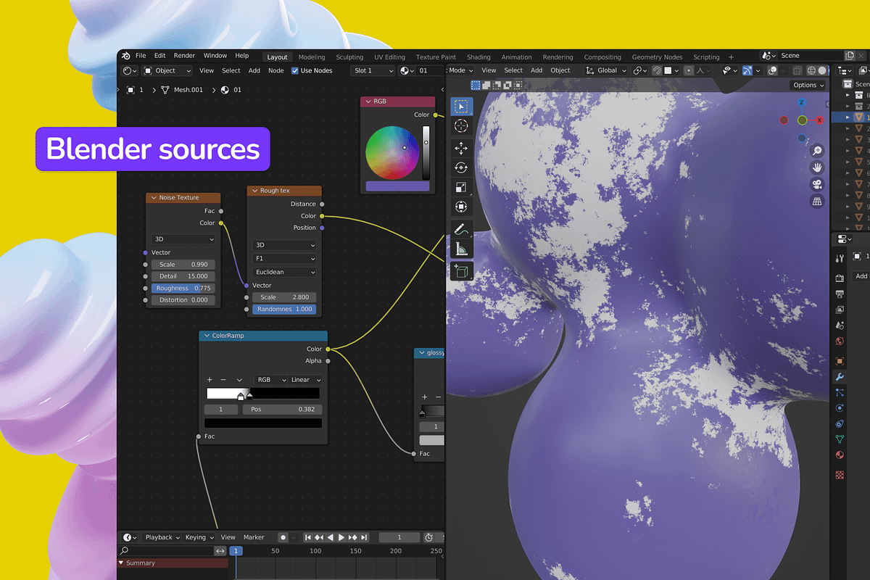Viewport: 870px width, 580px height.
Task: Add a color stop with plus in ColorRamp
Action: point(210,380)
